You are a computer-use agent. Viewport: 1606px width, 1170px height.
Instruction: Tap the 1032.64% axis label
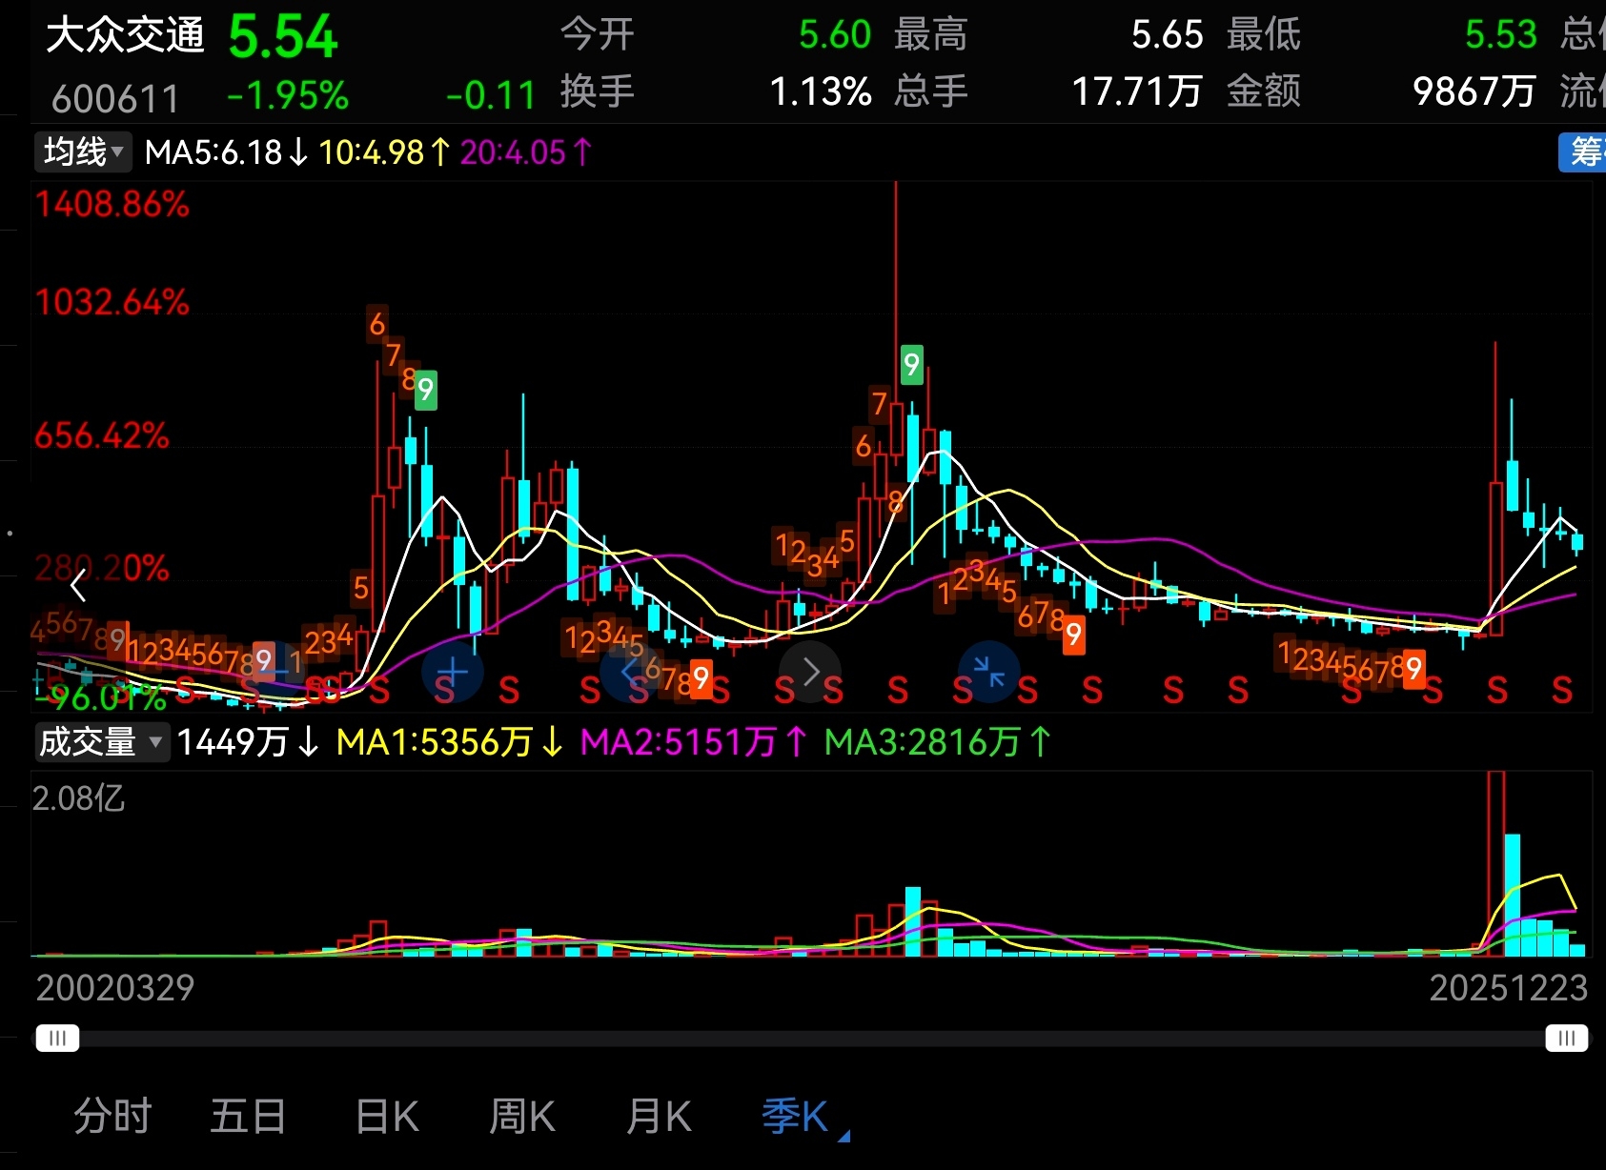pyautogui.click(x=112, y=303)
